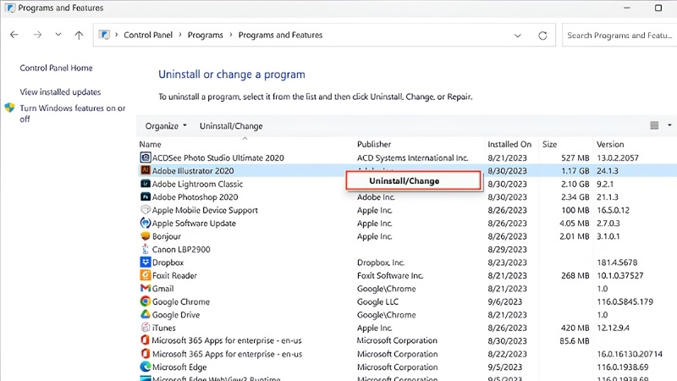Select the Dropbox row
Screen dimensions: 677x381
pos(407,262)
